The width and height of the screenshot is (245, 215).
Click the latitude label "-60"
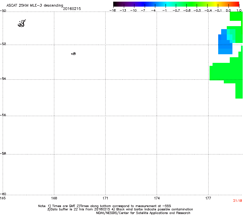point(3,194)
